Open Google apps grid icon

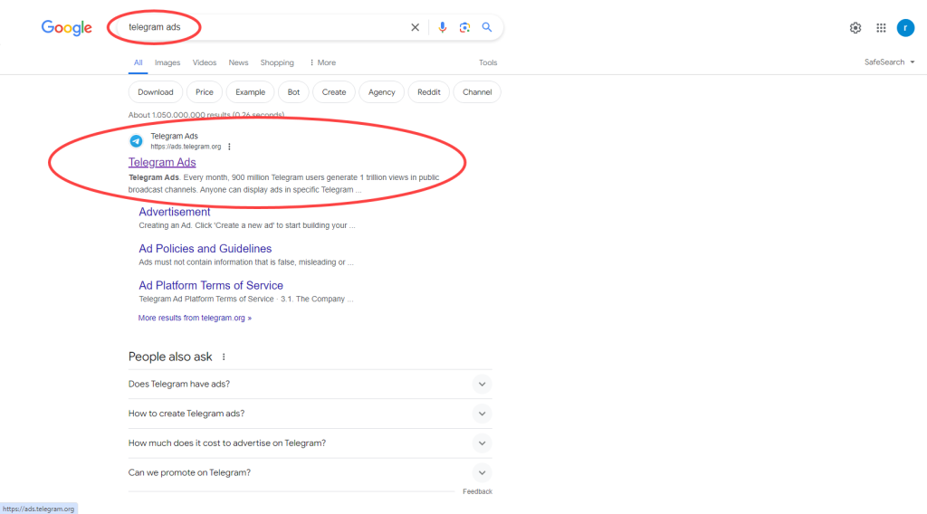881,28
